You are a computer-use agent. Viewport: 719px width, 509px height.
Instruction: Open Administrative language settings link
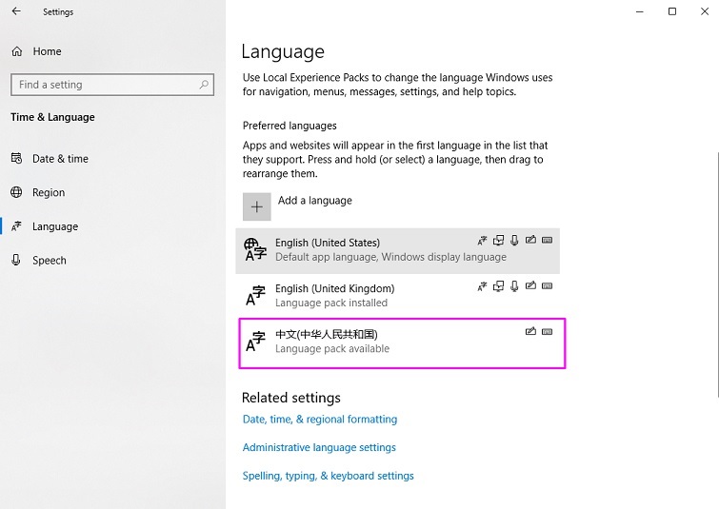click(319, 448)
